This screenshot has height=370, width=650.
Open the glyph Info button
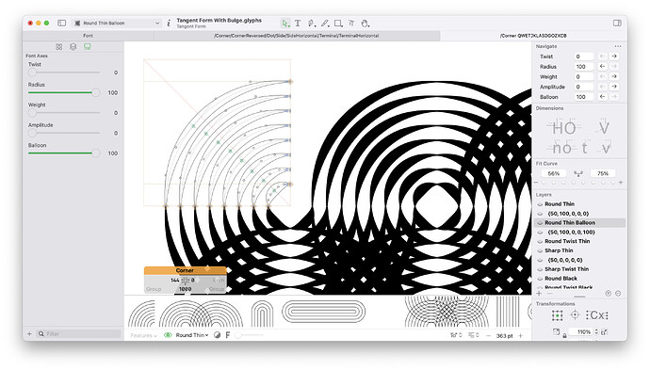(x=169, y=24)
